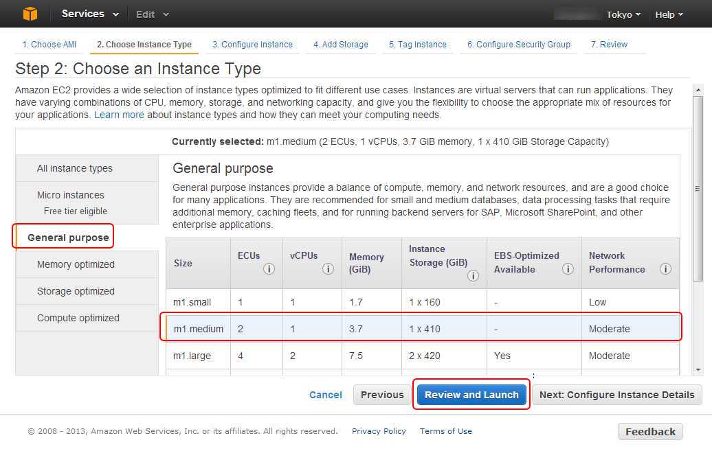Click the ECUs column info icon
Viewport: 712px width, 449px height.
tap(269, 269)
